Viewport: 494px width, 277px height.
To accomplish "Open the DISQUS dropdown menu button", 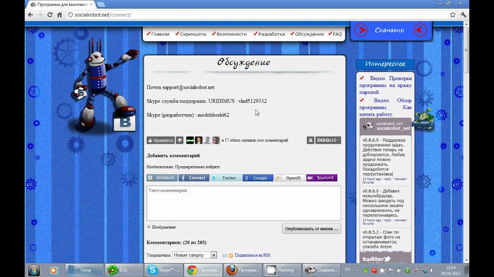I will pos(328,140).
